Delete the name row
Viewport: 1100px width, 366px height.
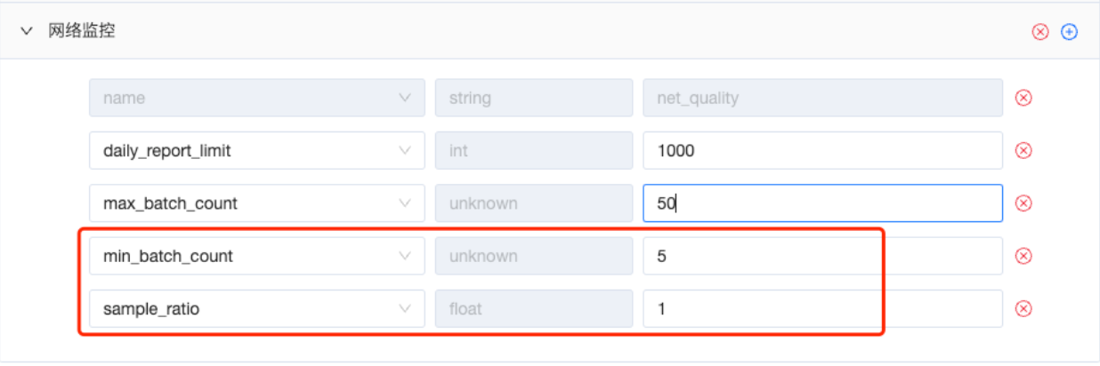coord(1023,98)
